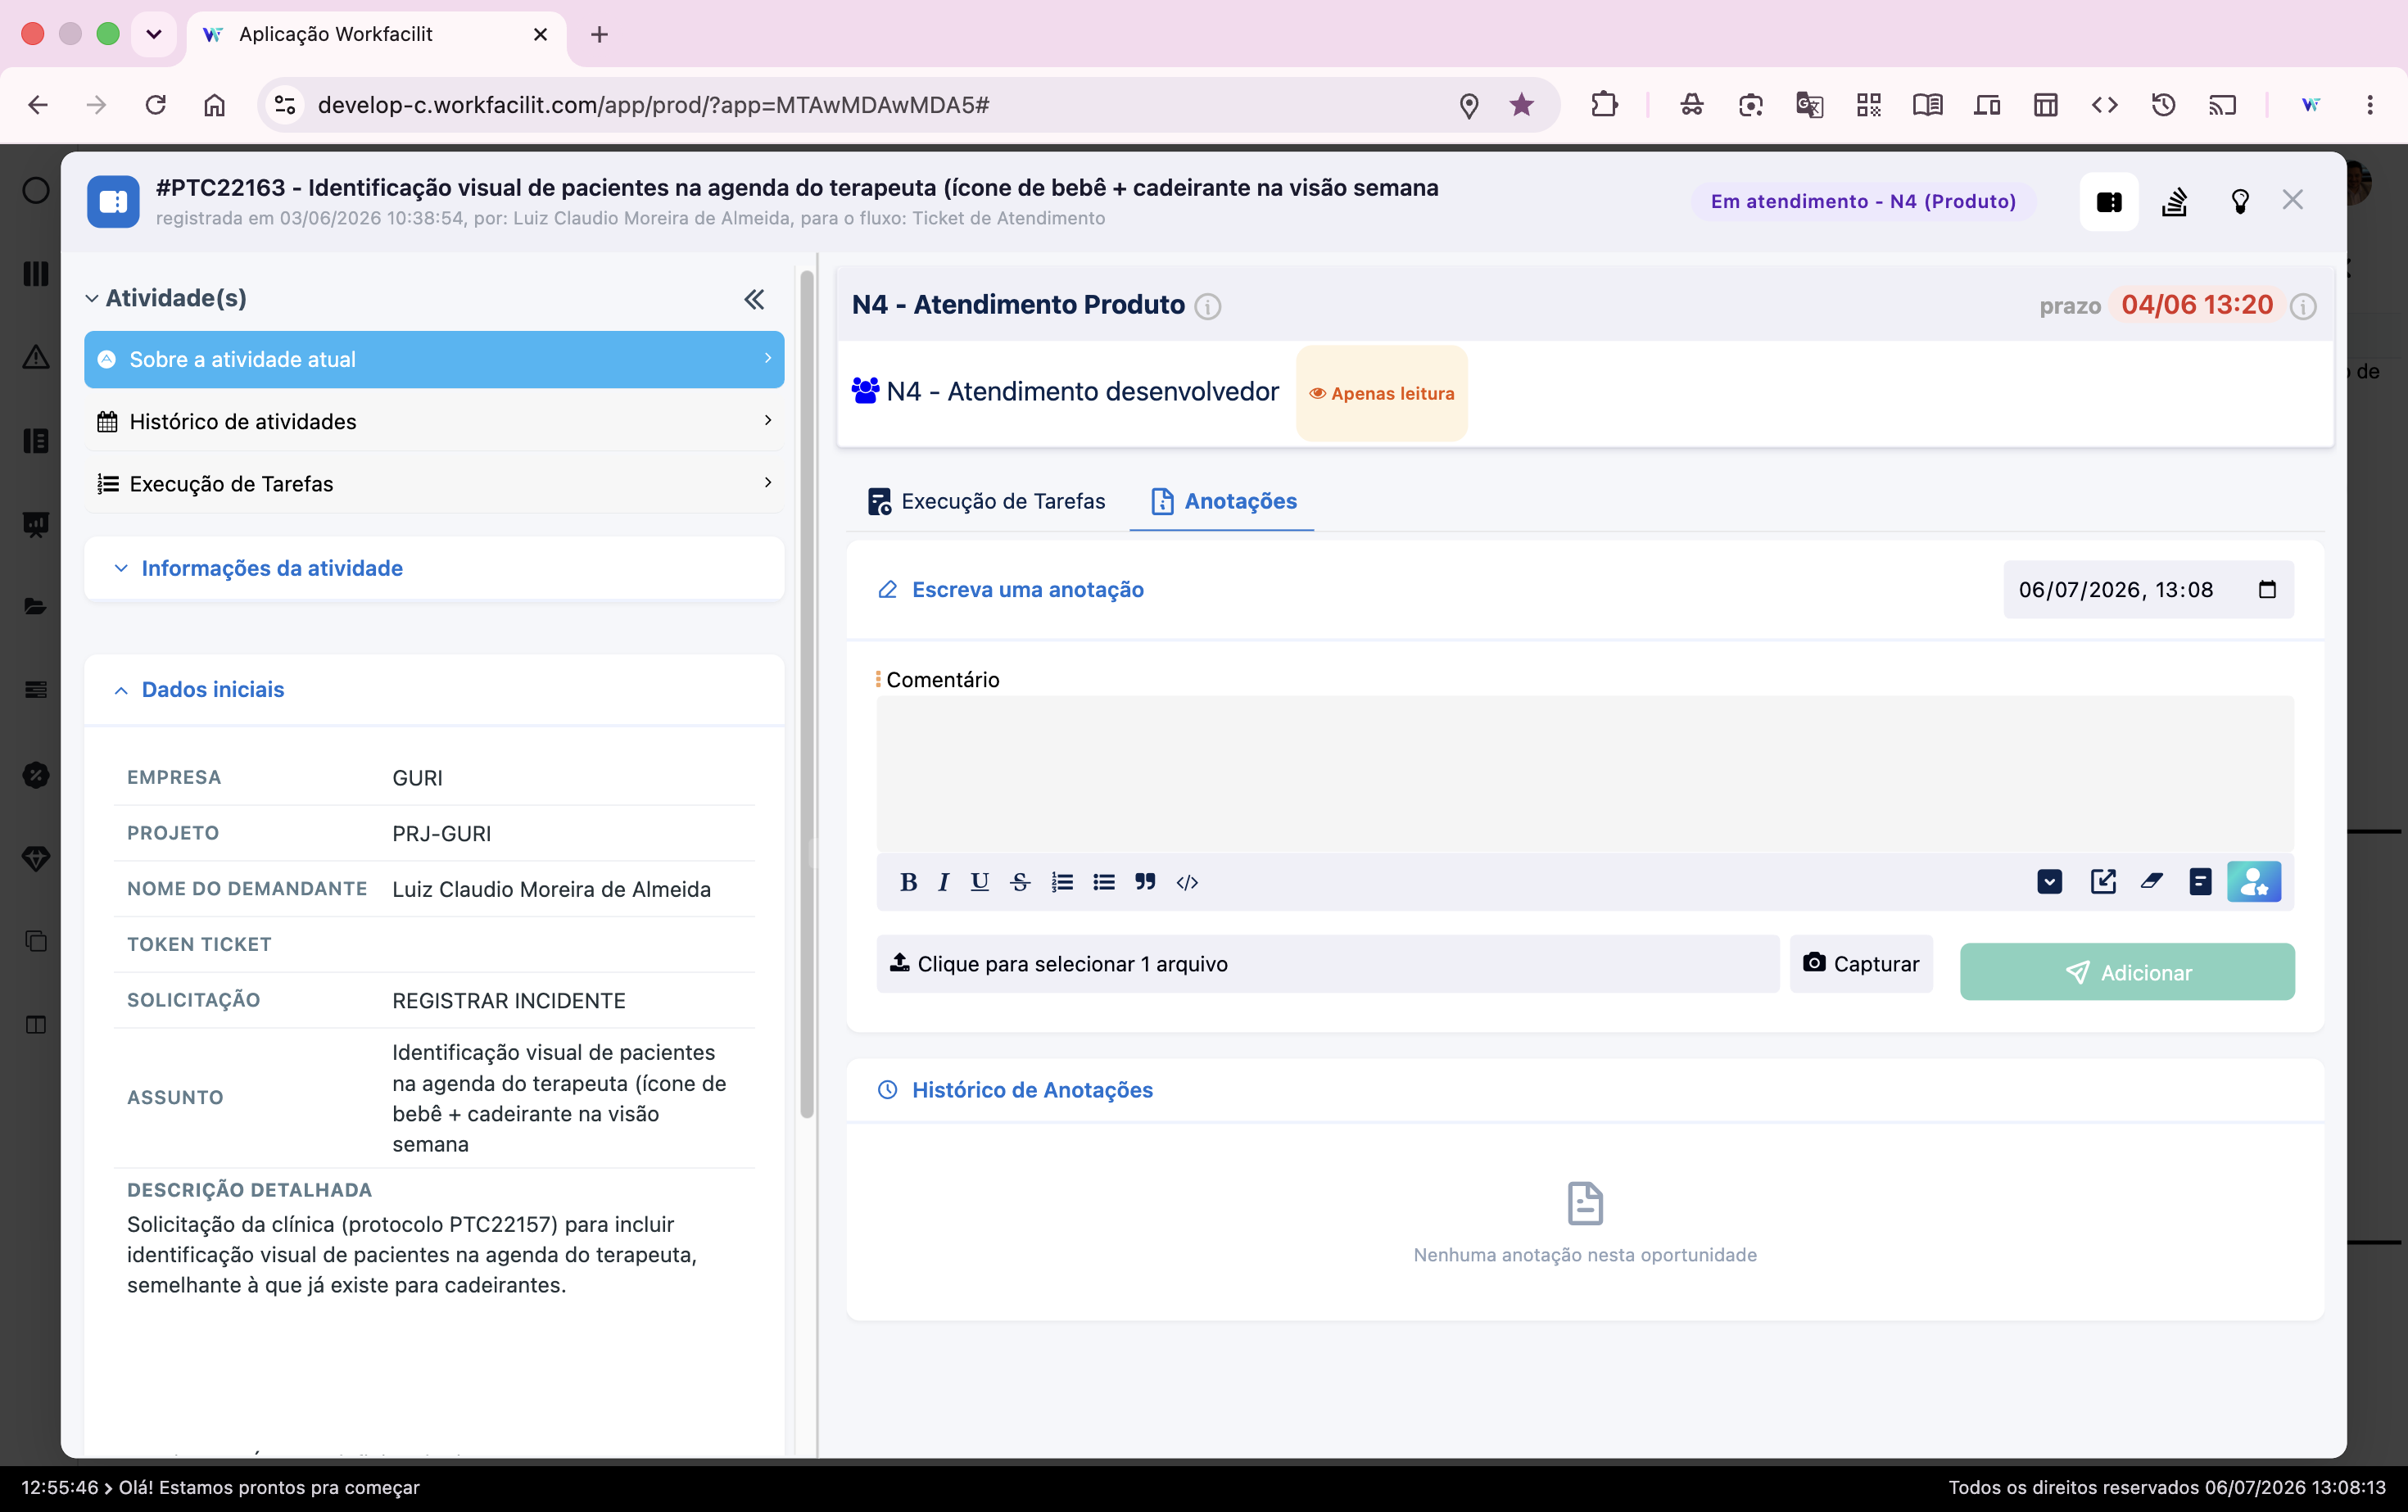Apply strikethrough formatting in comment editor
Viewport: 2408px width, 1512px height.
(x=1020, y=882)
